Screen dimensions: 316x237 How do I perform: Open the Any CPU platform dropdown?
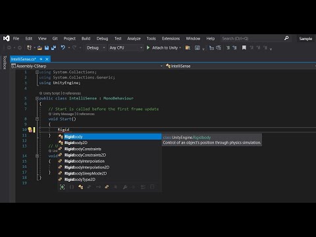coord(126,47)
